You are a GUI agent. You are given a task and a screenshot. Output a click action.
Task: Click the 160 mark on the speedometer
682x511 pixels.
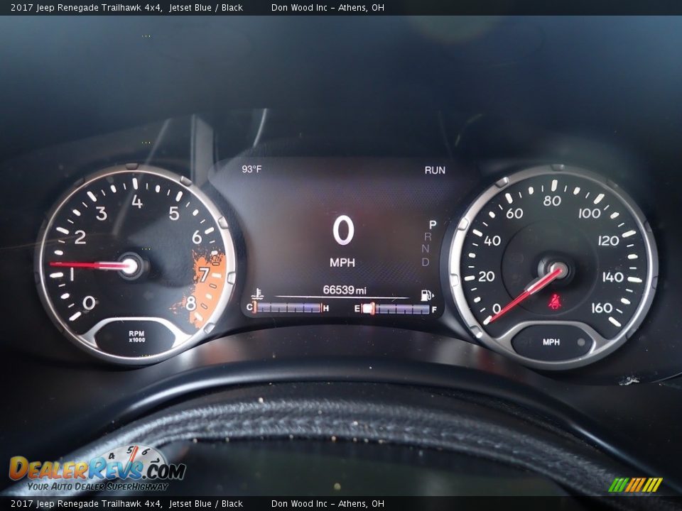(x=602, y=308)
